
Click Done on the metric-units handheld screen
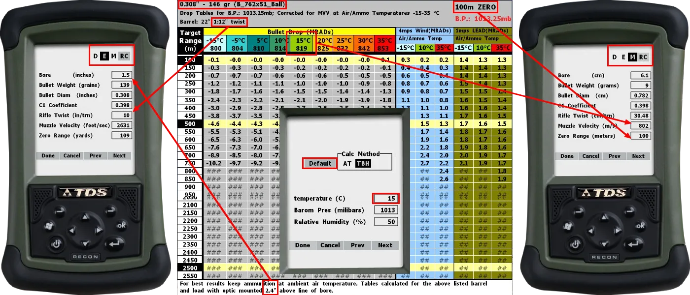(x=567, y=156)
